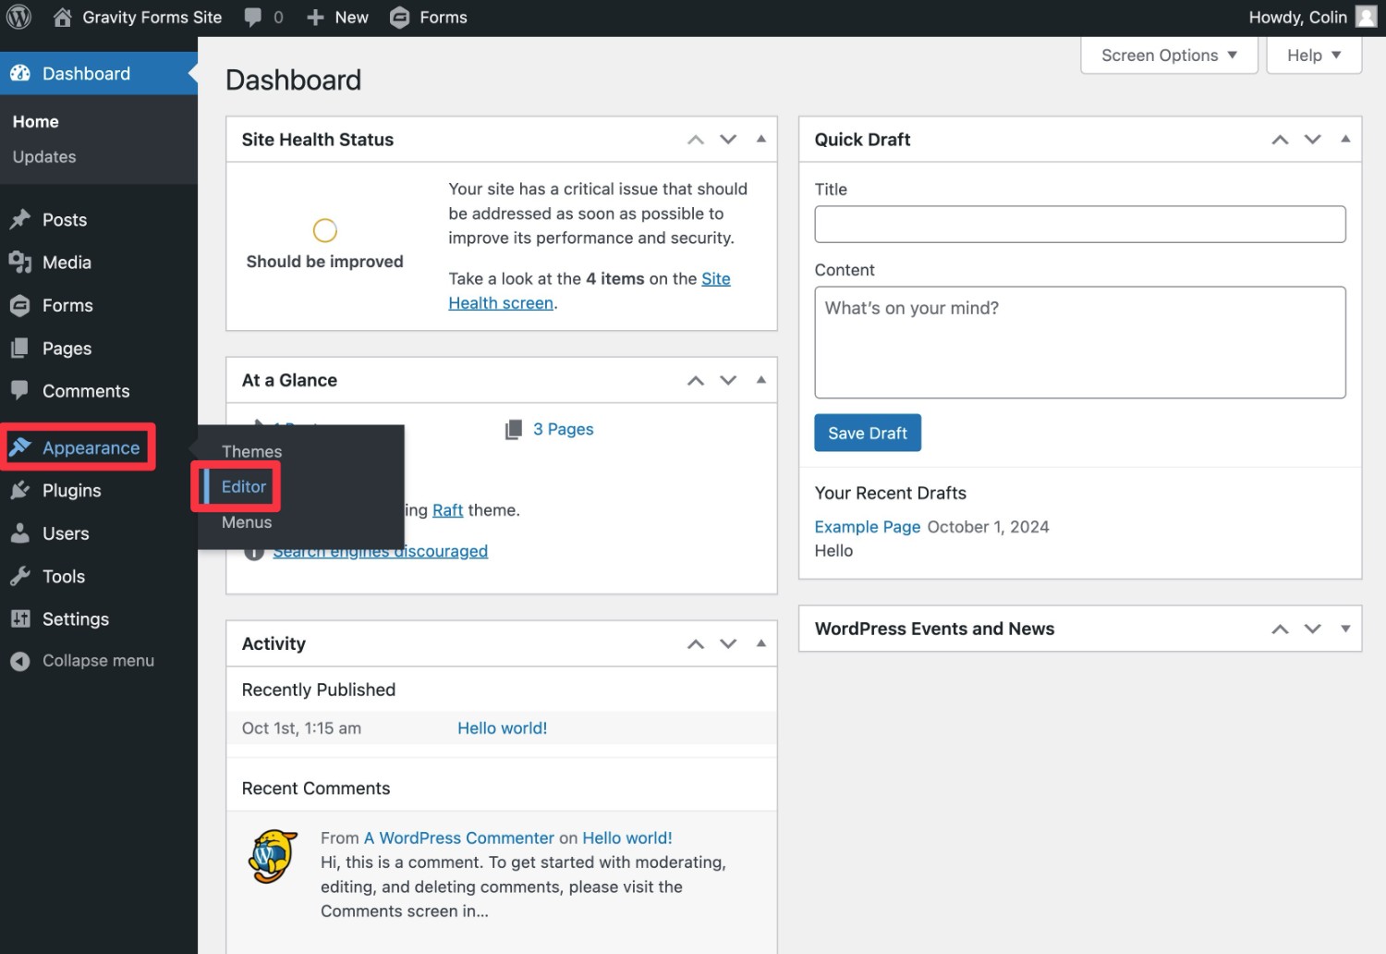The width and height of the screenshot is (1386, 954).
Task: Collapse the Activity panel
Action: click(x=761, y=643)
